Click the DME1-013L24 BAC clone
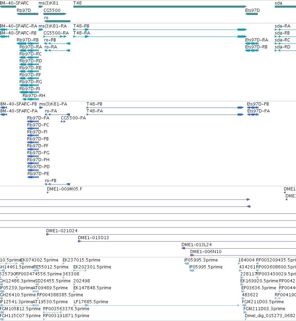296x321 pixels. pyautogui.click(x=197, y=245)
